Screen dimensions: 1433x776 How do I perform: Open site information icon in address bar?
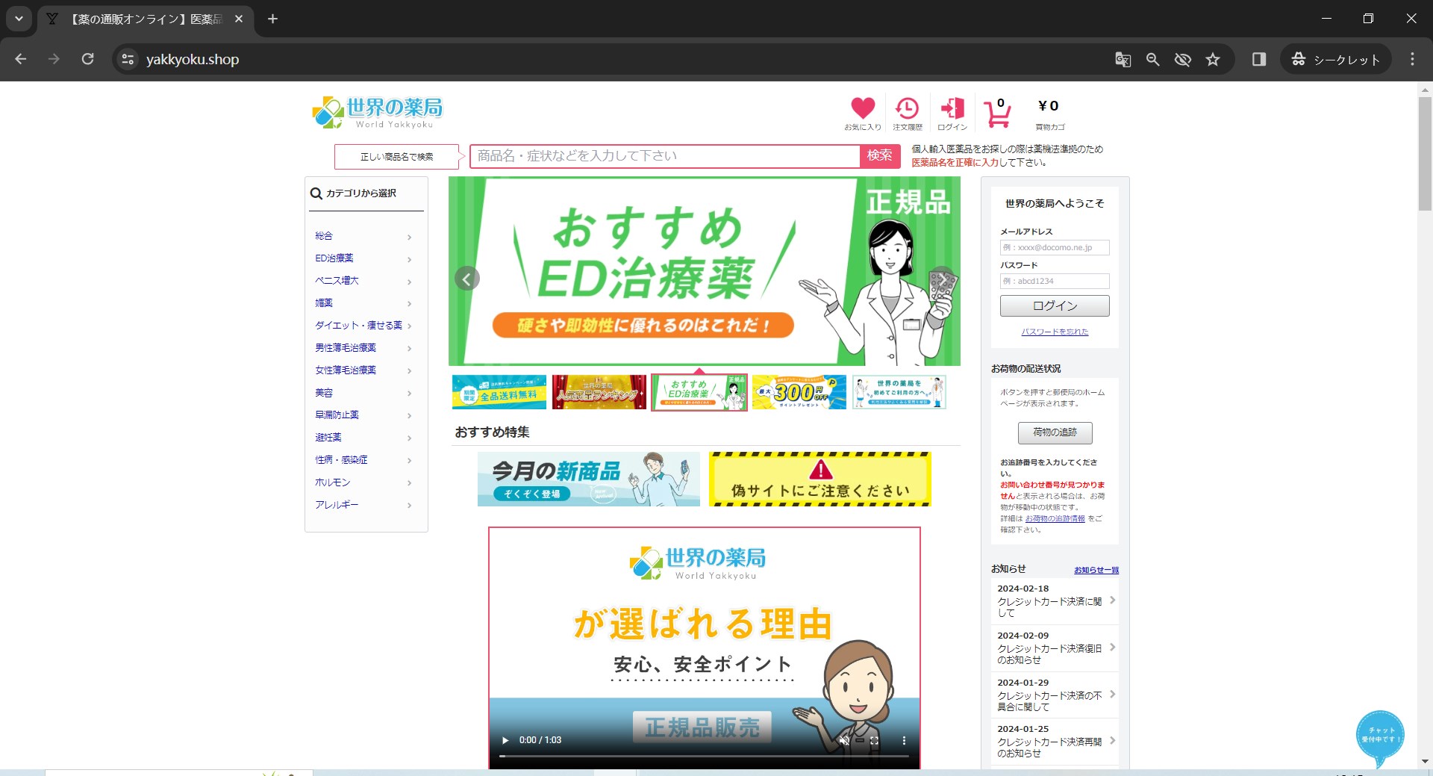128,59
